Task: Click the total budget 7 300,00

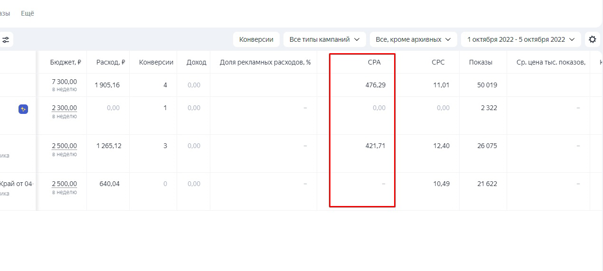Action: pyautogui.click(x=64, y=82)
